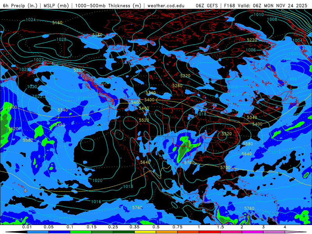
Task: Click the medium green 0.15–0.25 legend swatch
Action: tap(102, 232)
